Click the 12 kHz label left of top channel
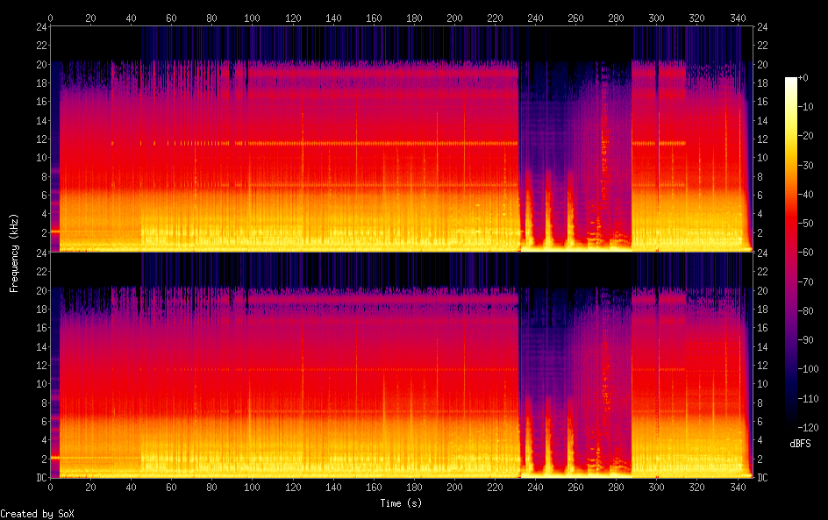828x520 pixels. (40, 139)
